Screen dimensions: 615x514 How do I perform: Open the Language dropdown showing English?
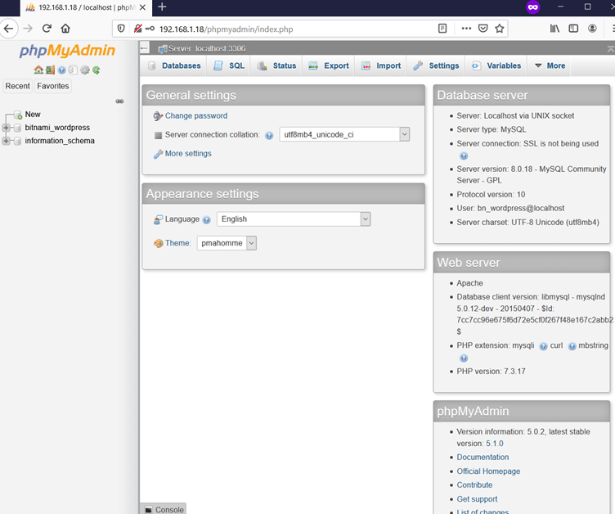(294, 219)
